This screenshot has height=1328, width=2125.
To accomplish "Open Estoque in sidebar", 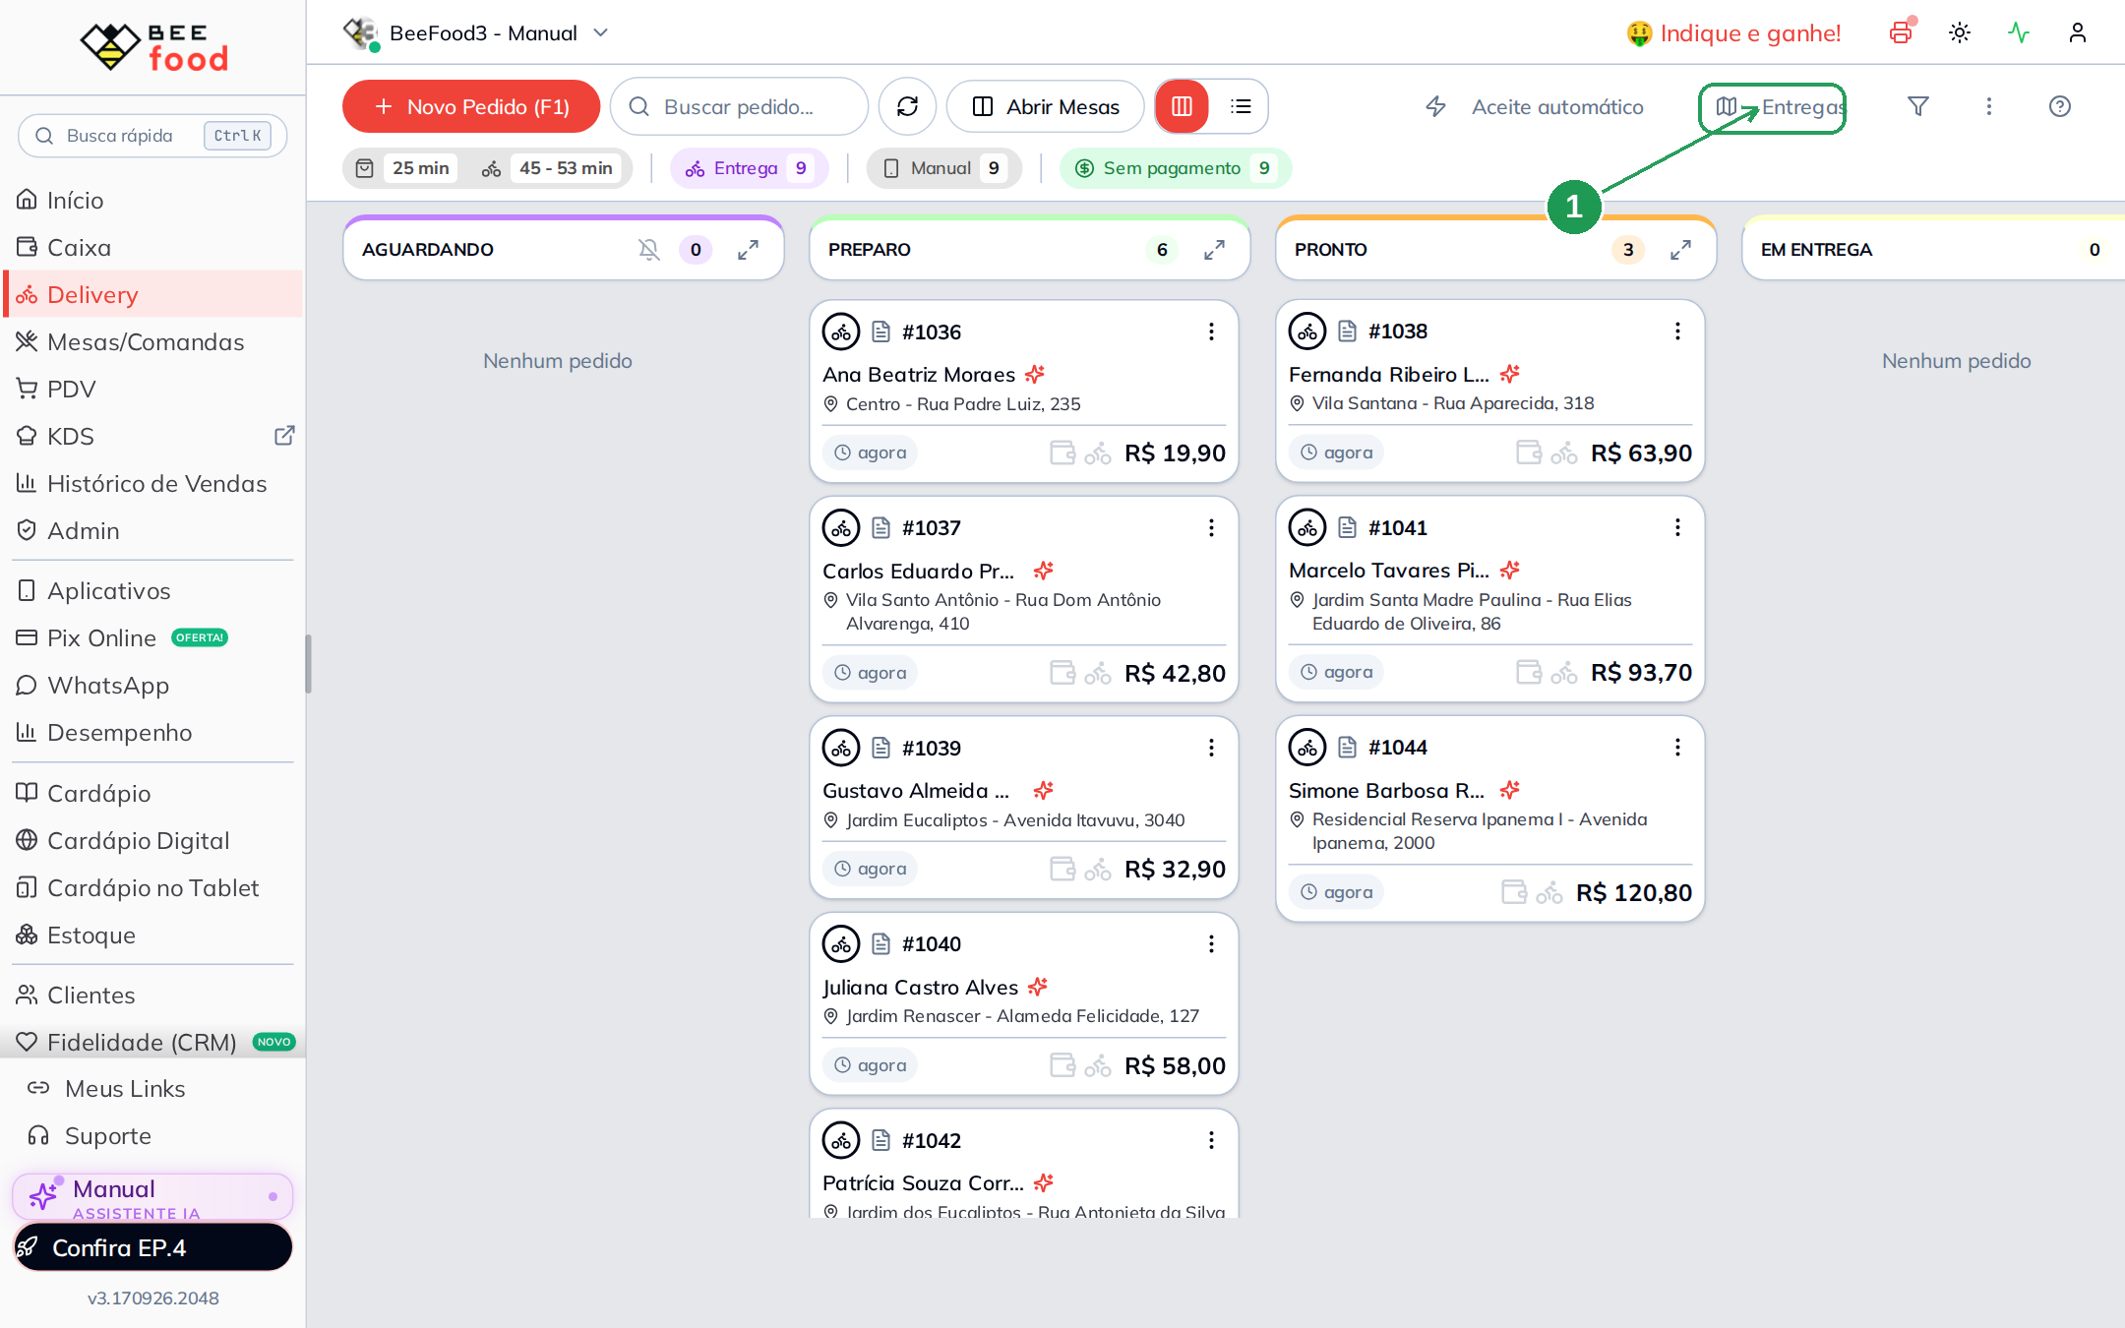I will point(152,935).
